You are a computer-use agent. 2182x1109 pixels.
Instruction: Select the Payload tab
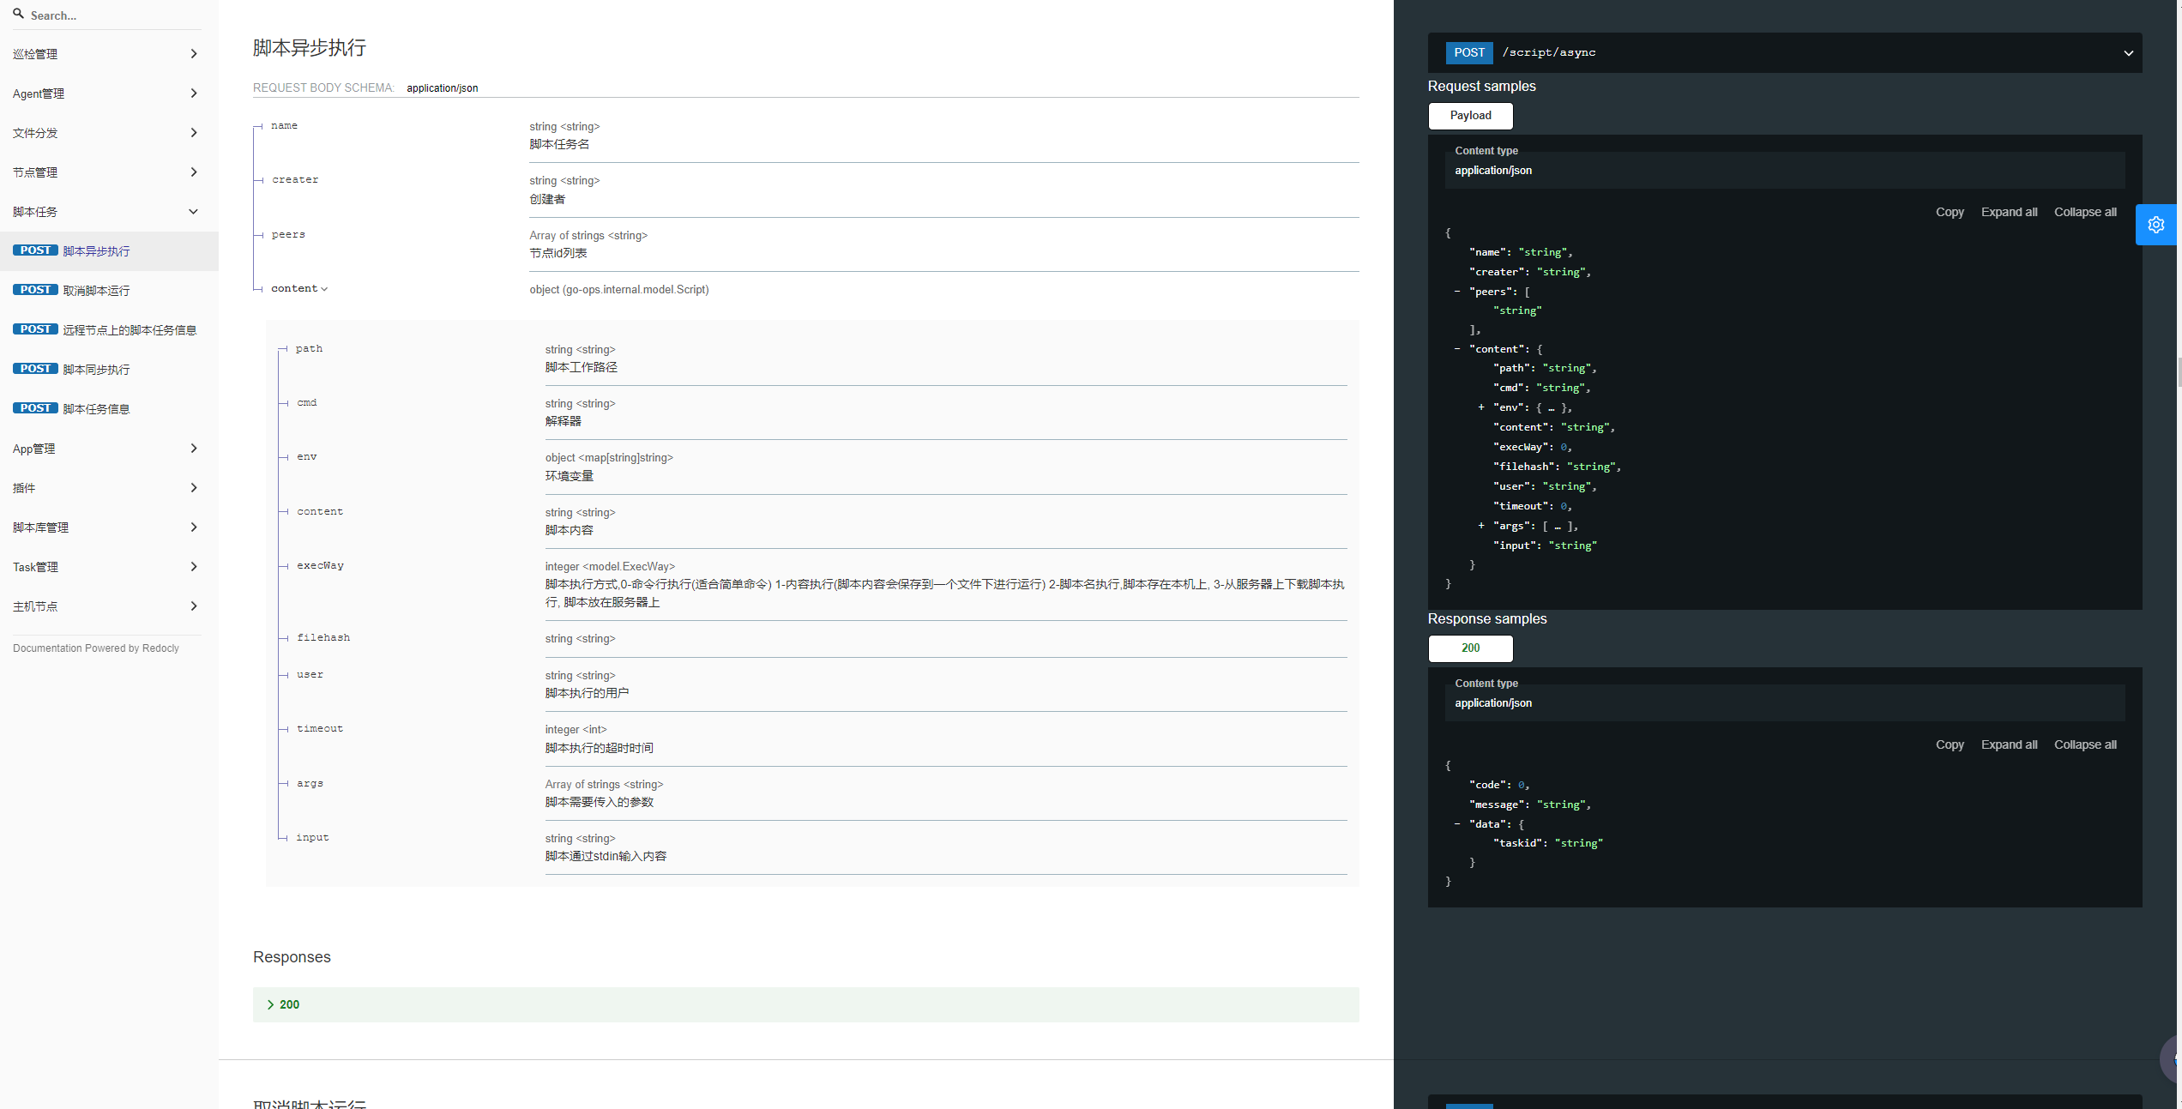point(1470,116)
